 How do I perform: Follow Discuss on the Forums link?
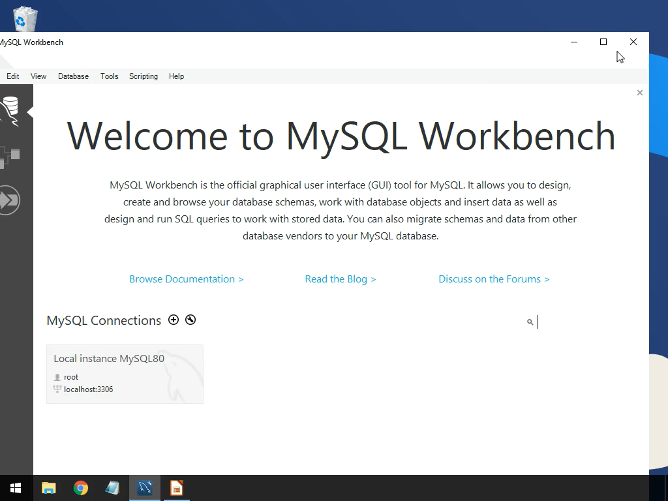[x=494, y=279]
